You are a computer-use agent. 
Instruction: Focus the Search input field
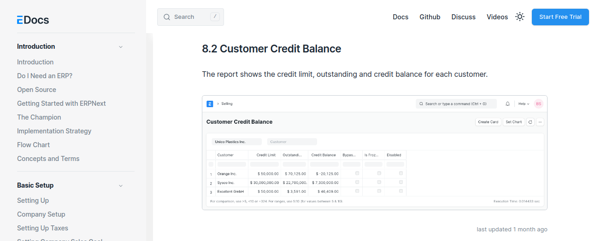[190, 17]
